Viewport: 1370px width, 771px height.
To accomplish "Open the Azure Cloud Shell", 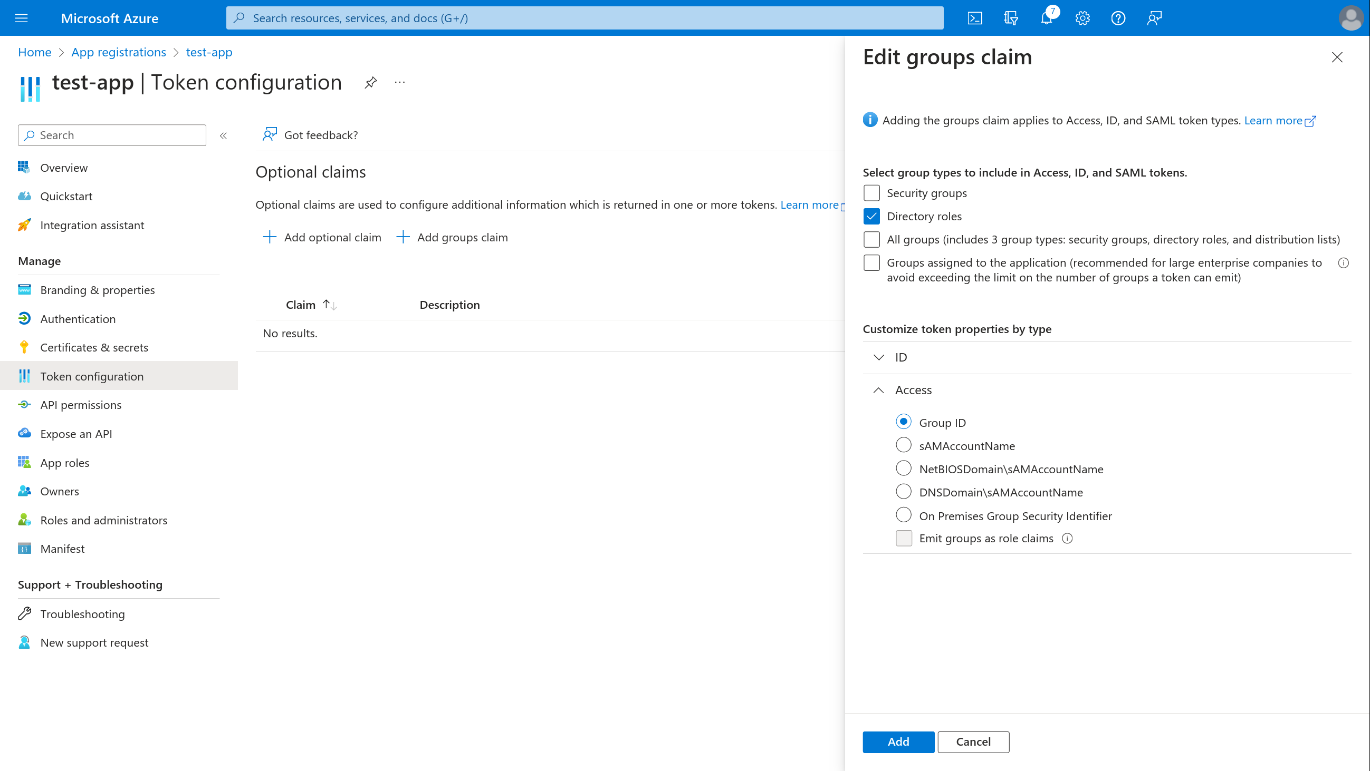I will [x=975, y=17].
